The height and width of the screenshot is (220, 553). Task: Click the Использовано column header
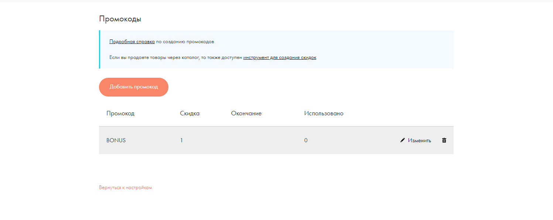click(324, 113)
